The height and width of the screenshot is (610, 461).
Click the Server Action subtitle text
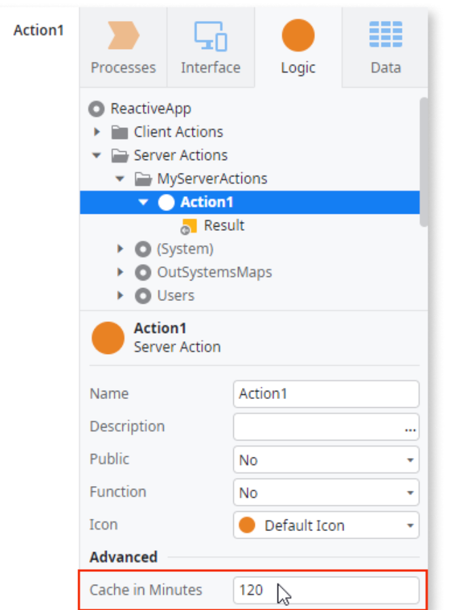(177, 347)
